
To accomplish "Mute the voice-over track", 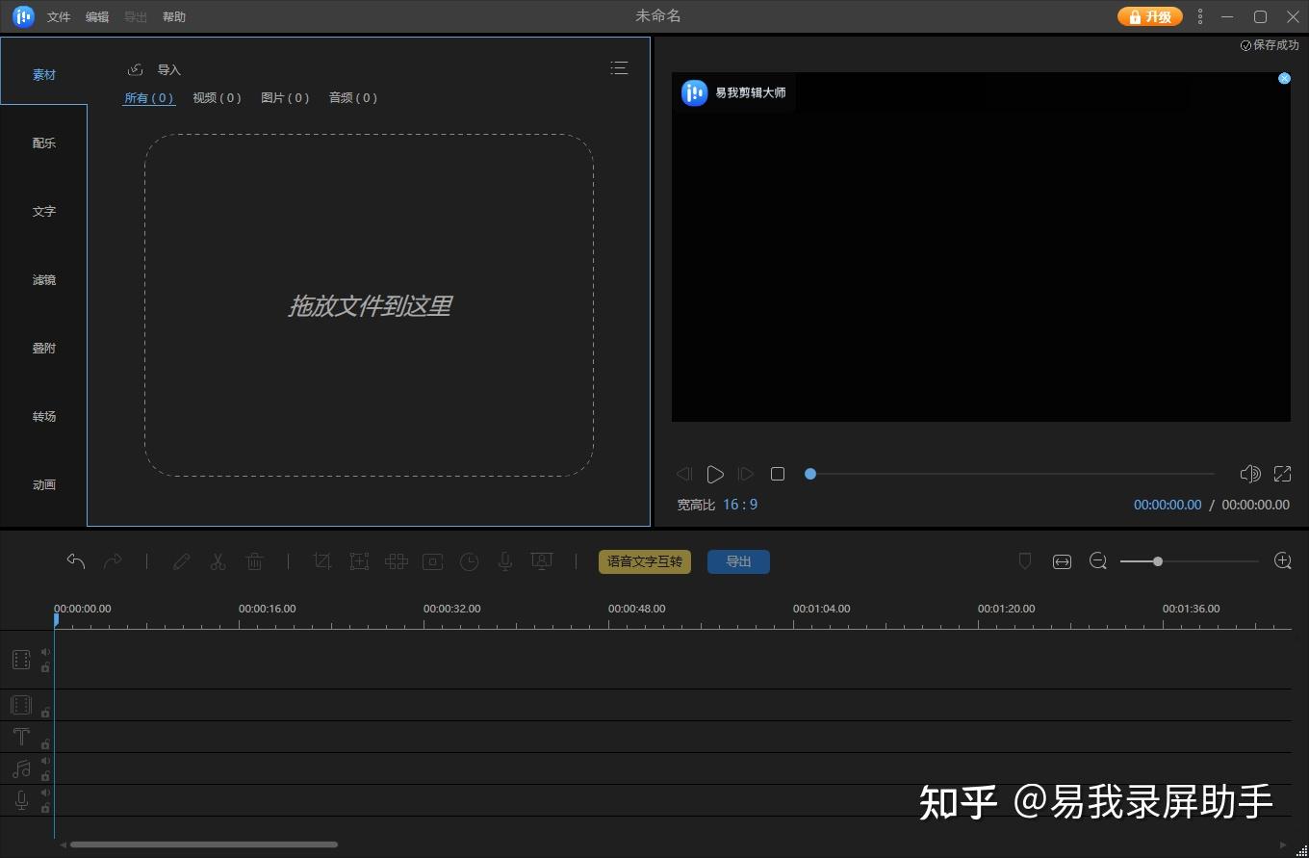I will pos(45,793).
